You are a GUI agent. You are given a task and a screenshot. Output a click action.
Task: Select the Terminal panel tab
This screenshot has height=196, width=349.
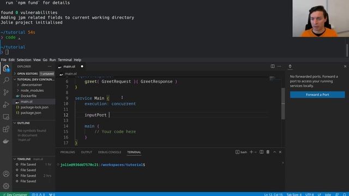coord(134,152)
